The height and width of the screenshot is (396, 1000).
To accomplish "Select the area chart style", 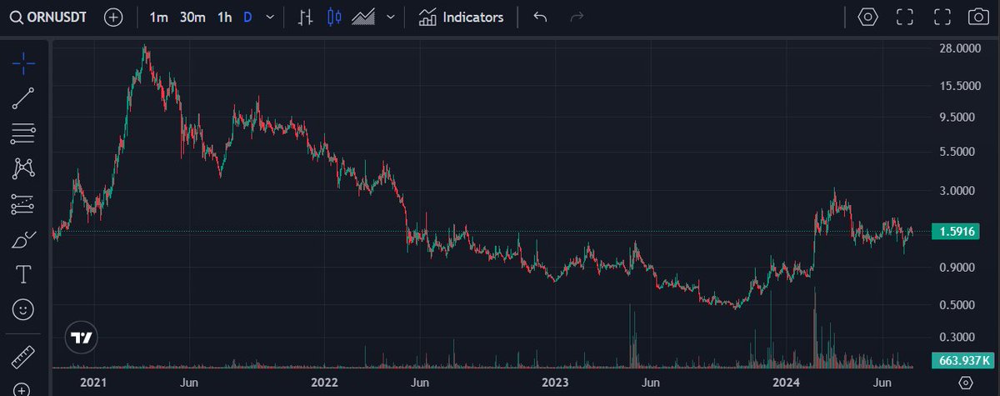I will click(x=363, y=17).
